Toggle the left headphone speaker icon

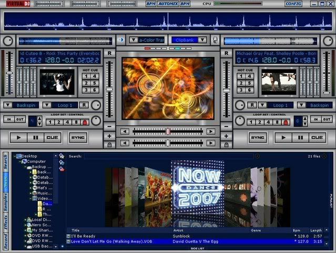click(x=121, y=40)
